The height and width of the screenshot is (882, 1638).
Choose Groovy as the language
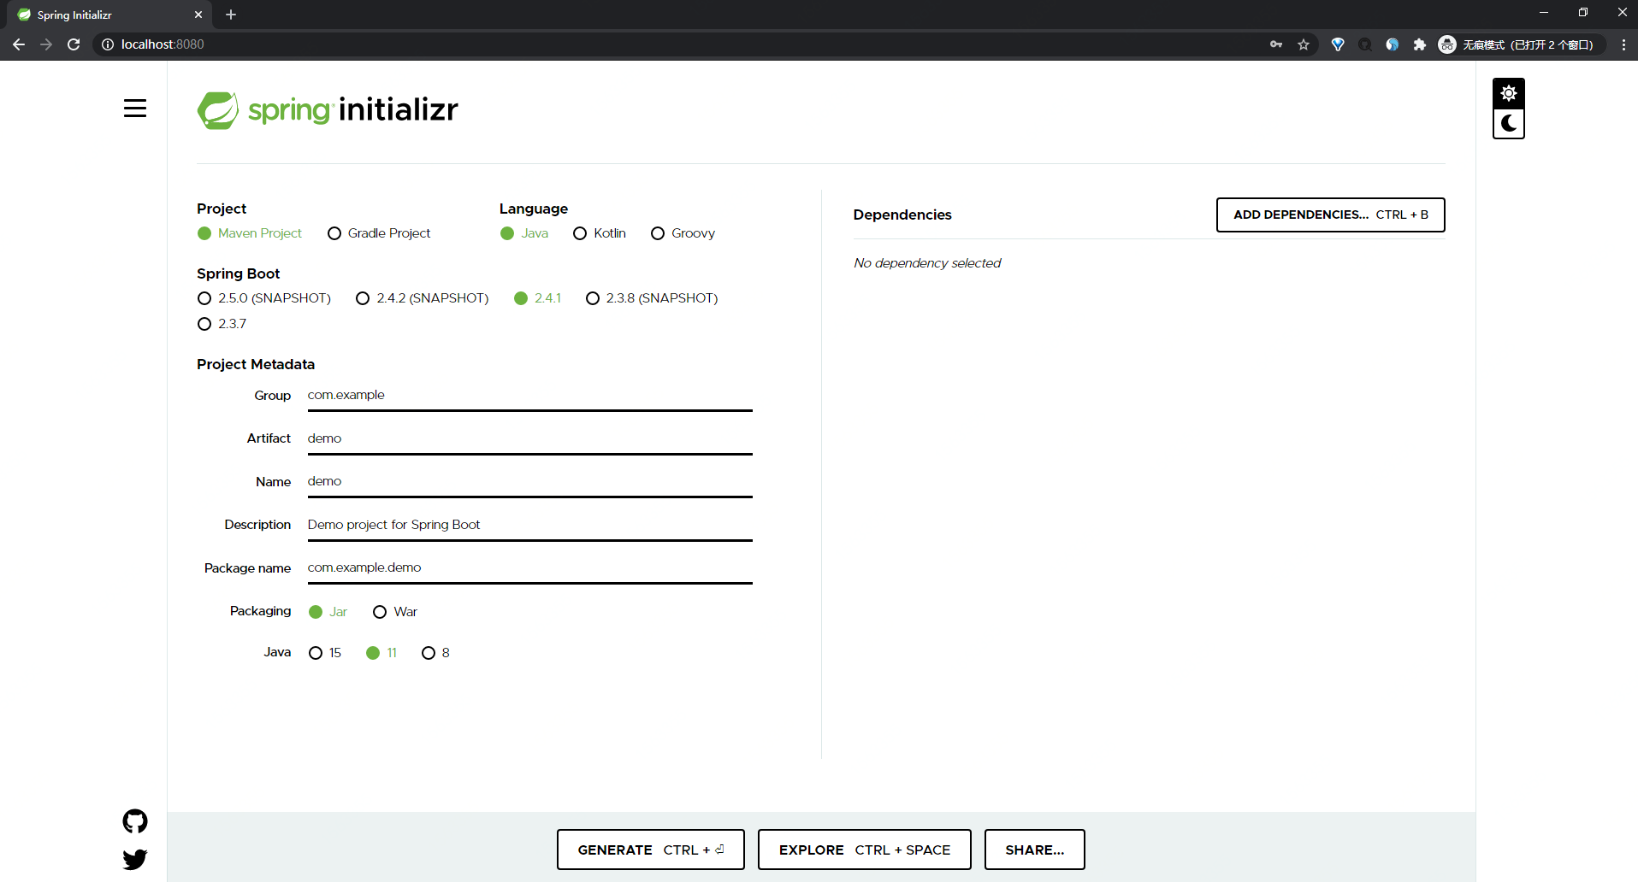pyautogui.click(x=683, y=233)
